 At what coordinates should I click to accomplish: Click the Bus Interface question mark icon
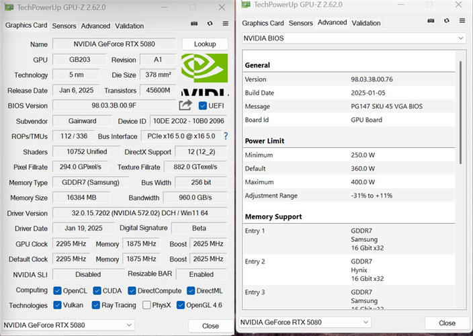click(226, 136)
